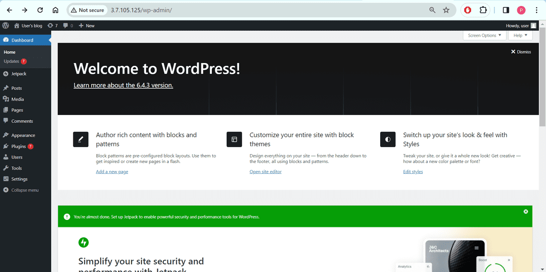Screen dimensions: 546x272
Task: Open Learn more about the 6.4.3 version
Action: pyautogui.click(x=123, y=85)
